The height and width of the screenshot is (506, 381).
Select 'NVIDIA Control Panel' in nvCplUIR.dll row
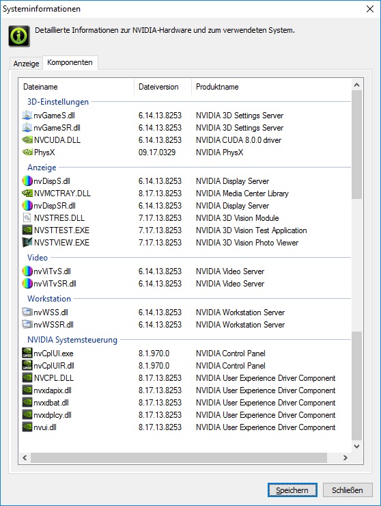[x=231, y=366]
